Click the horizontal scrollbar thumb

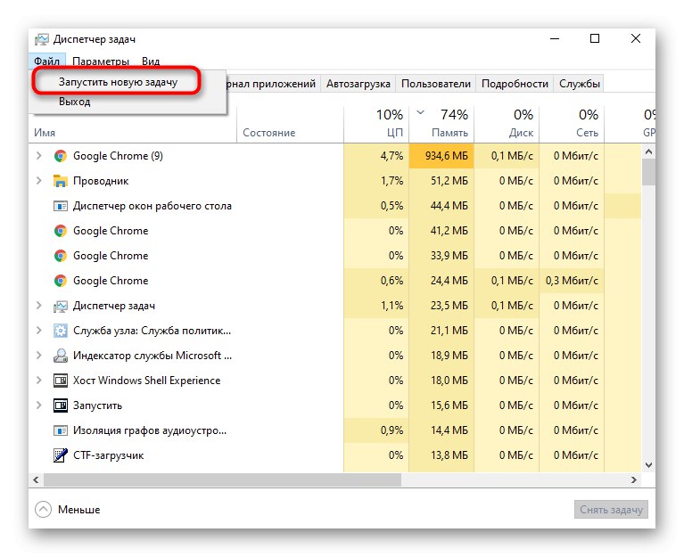click(223, 480)
